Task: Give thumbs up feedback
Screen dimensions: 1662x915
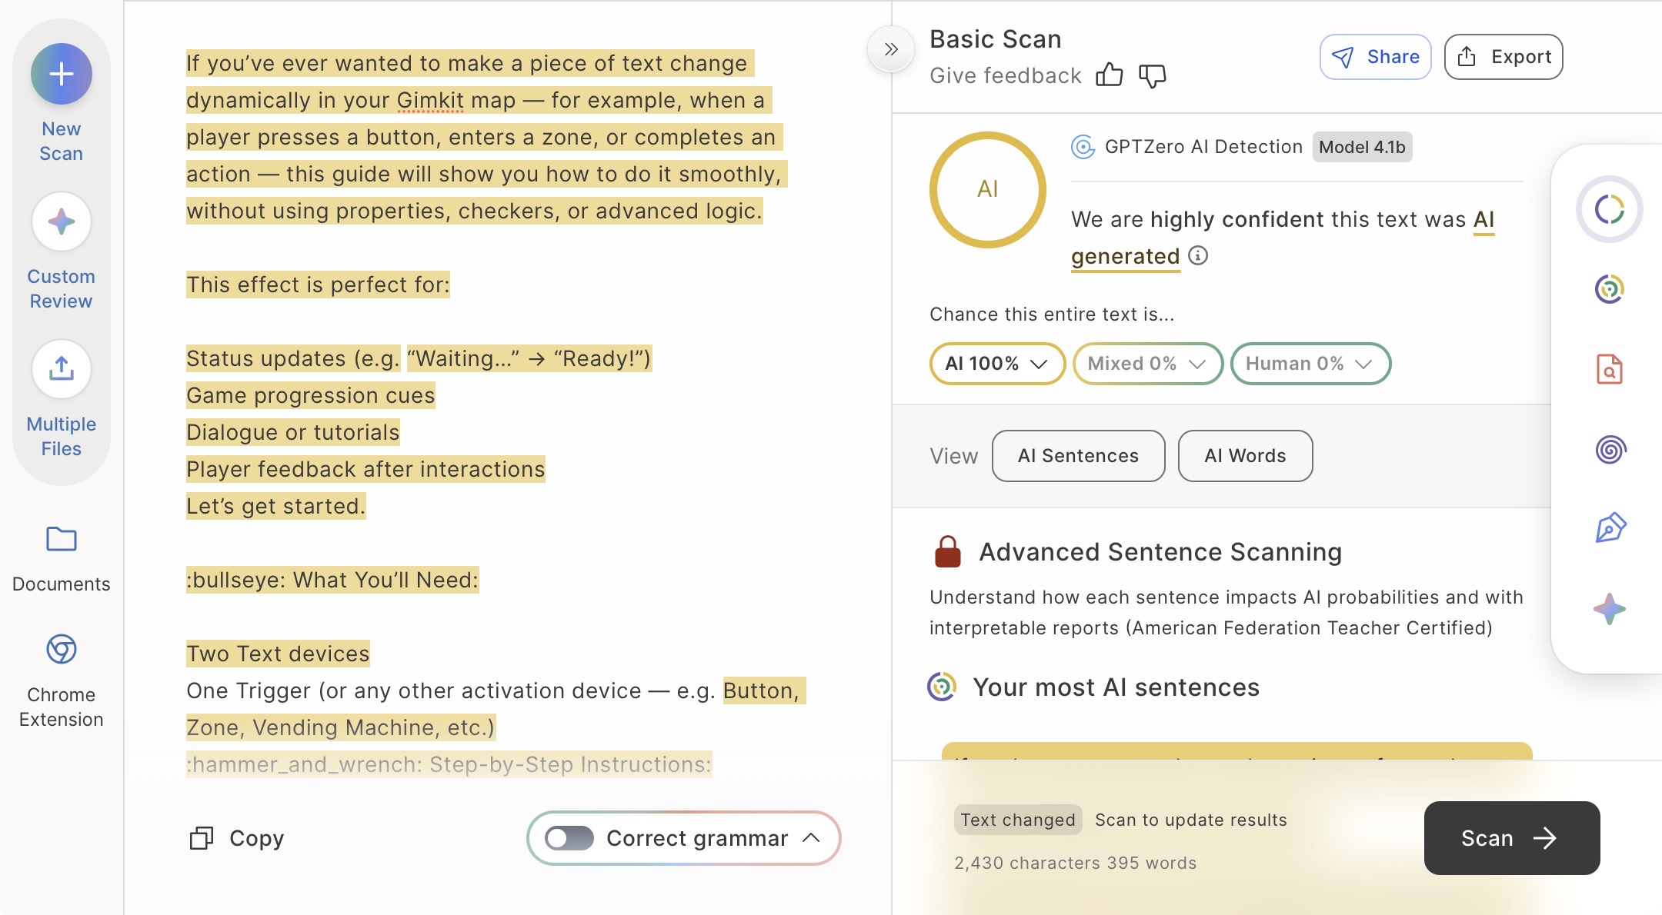Action: coord(1109,75)
